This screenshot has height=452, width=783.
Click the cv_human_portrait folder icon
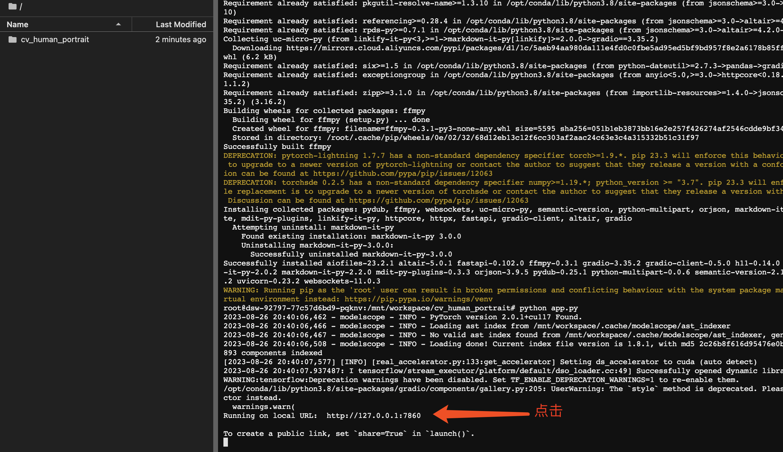pos(13,39)
